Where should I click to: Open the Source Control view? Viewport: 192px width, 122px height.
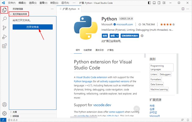tap(4, 28)
